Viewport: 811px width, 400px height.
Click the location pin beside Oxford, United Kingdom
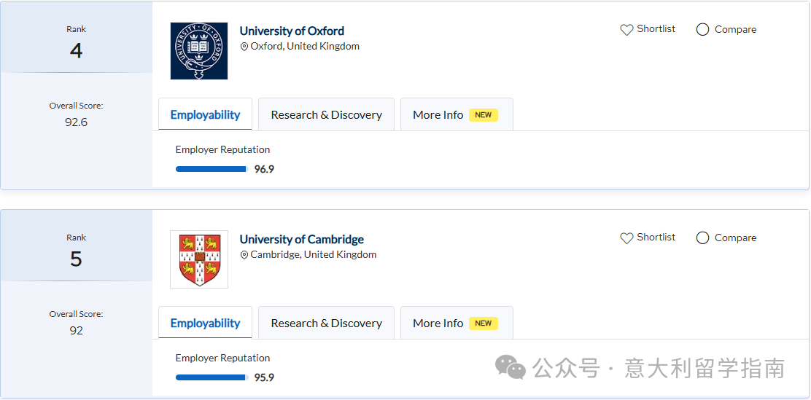click(x=244, y=47)
